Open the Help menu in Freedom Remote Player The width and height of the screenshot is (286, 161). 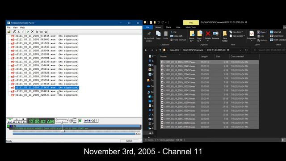(22, 28)
